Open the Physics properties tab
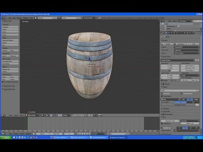 click(193, 33)
